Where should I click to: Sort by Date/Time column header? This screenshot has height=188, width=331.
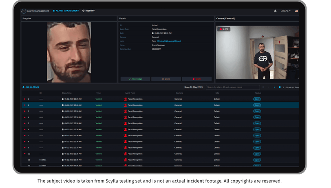point(67,93)
